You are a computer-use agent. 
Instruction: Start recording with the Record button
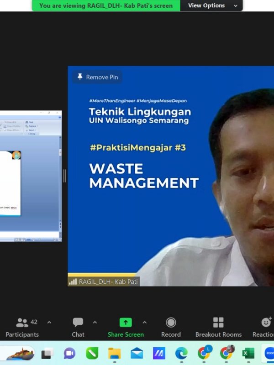171,327
